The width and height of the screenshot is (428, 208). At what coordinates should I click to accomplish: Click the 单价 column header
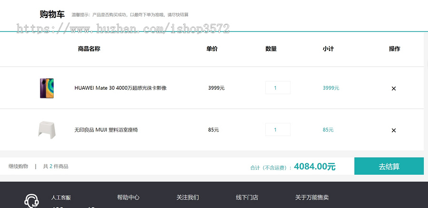pos(212,49)
